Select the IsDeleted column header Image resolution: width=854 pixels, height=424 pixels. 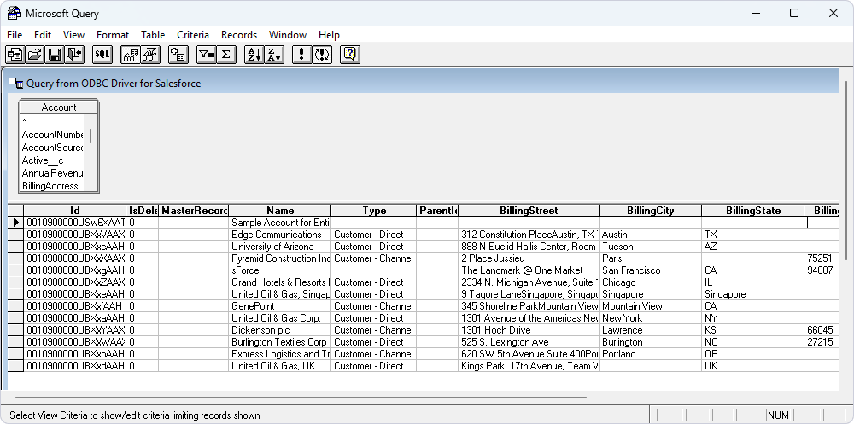[143, 211]
